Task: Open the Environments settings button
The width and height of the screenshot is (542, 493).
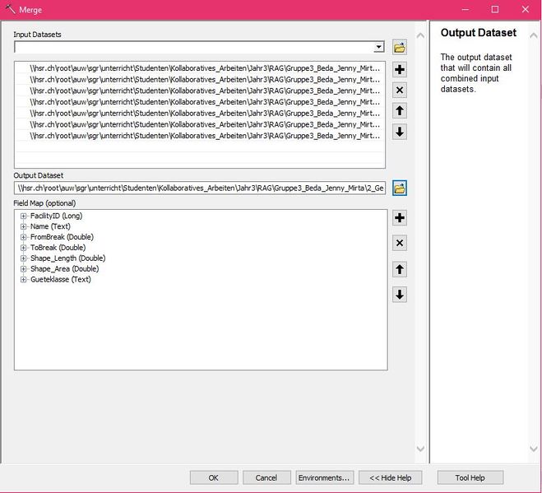Action: (x=325, y=477)
